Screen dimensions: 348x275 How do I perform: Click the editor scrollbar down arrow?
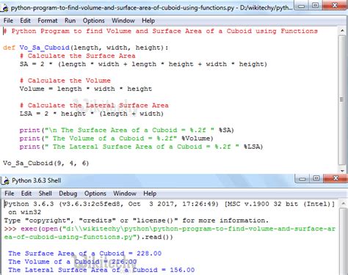pos(342,170)
